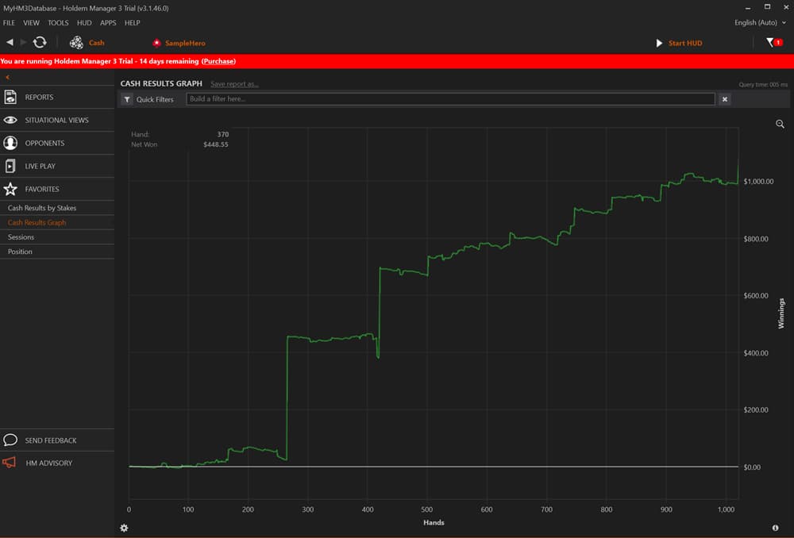The height and width of the screenshot is (538, 794).
Task: Select the Live Play icon
Action: [x=10, y=166]
